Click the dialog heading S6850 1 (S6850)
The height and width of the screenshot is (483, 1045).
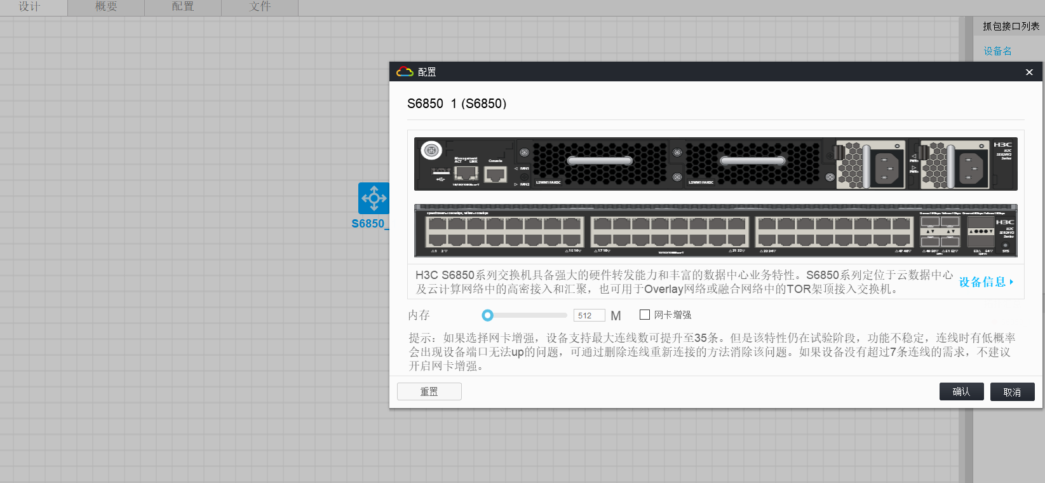(x=457, y=104)
